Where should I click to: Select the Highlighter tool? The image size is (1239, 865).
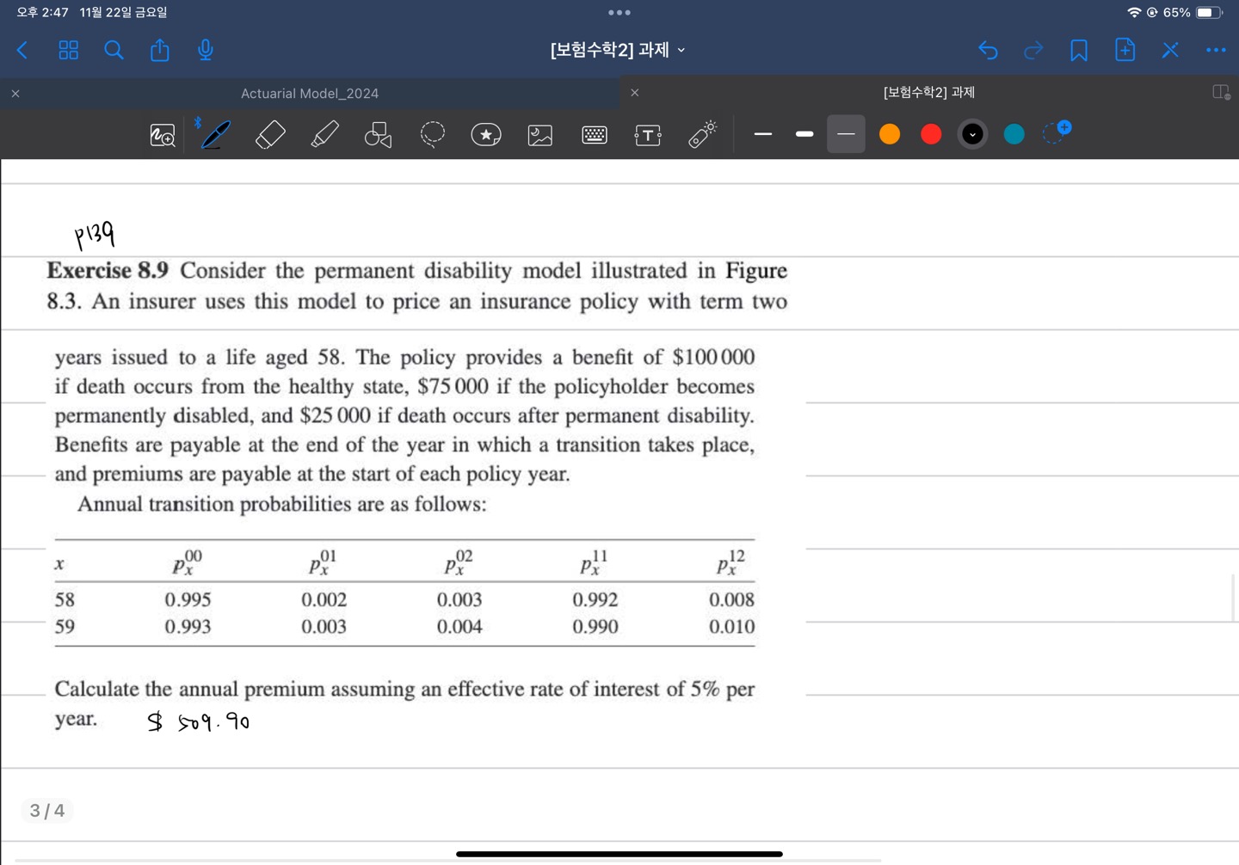point(324,135)
